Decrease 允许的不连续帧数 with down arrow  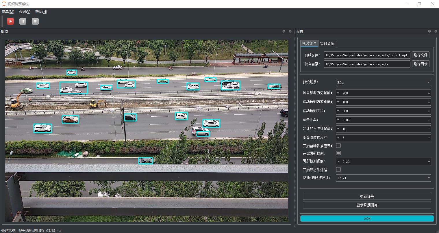[x=338, y=129]
